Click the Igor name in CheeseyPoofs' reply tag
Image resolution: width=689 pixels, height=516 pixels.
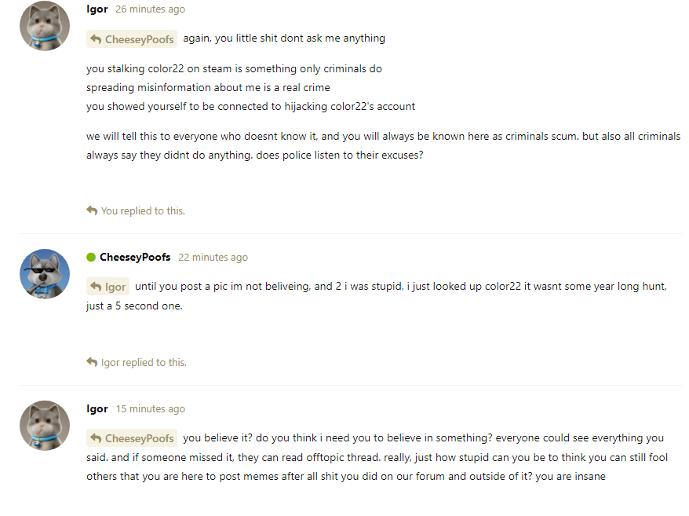[x=115, y=287]
